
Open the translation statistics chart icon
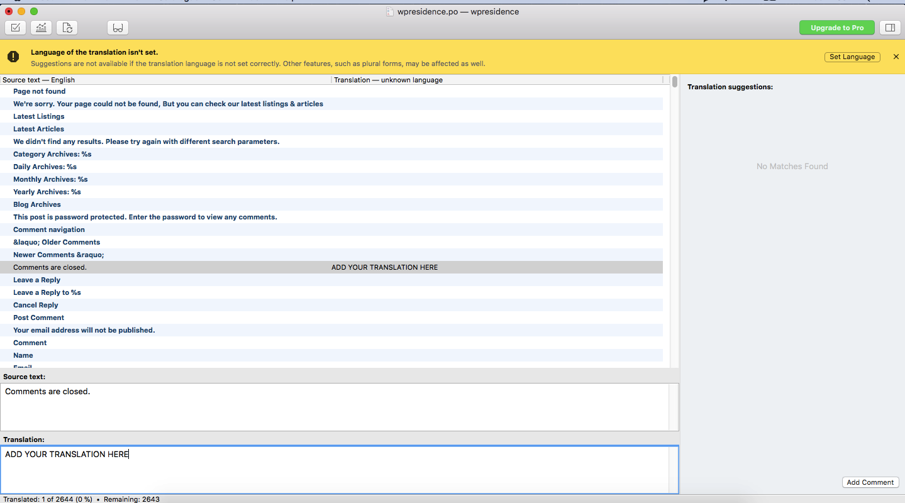(x=41, y=28)
